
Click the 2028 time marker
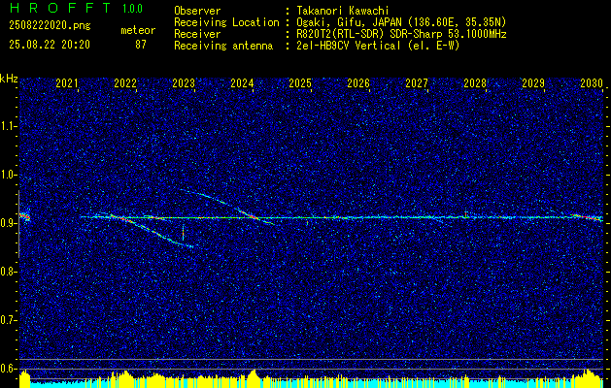pos(475,83)
